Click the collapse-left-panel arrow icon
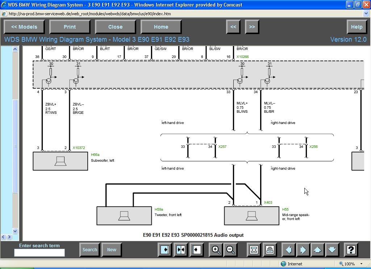 [197, 249]
